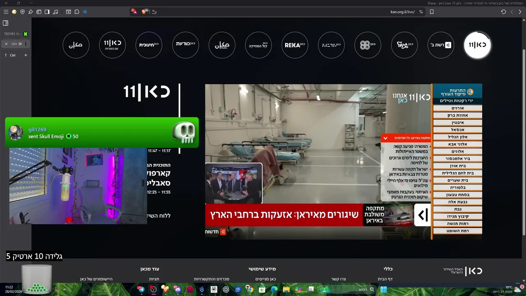
Task: Click the tab search icon in toolbar
Action: 68,12
